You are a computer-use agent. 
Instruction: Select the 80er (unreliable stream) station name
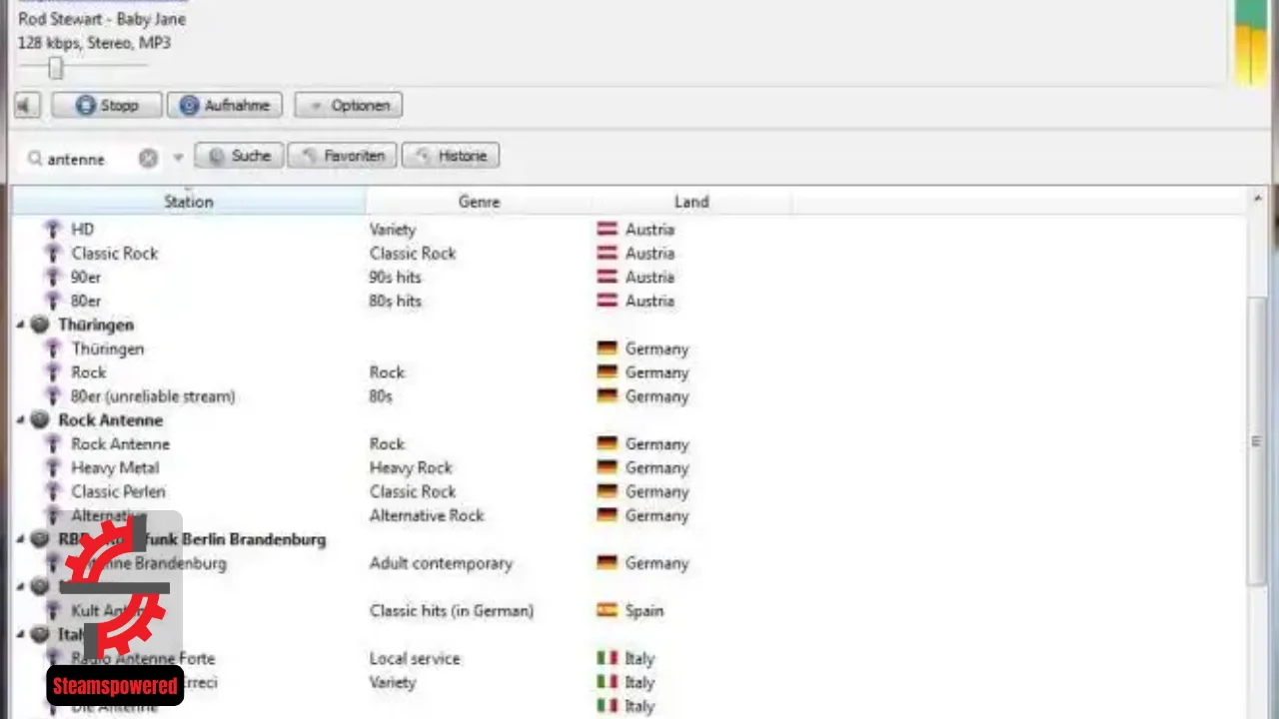pos(153,396)
